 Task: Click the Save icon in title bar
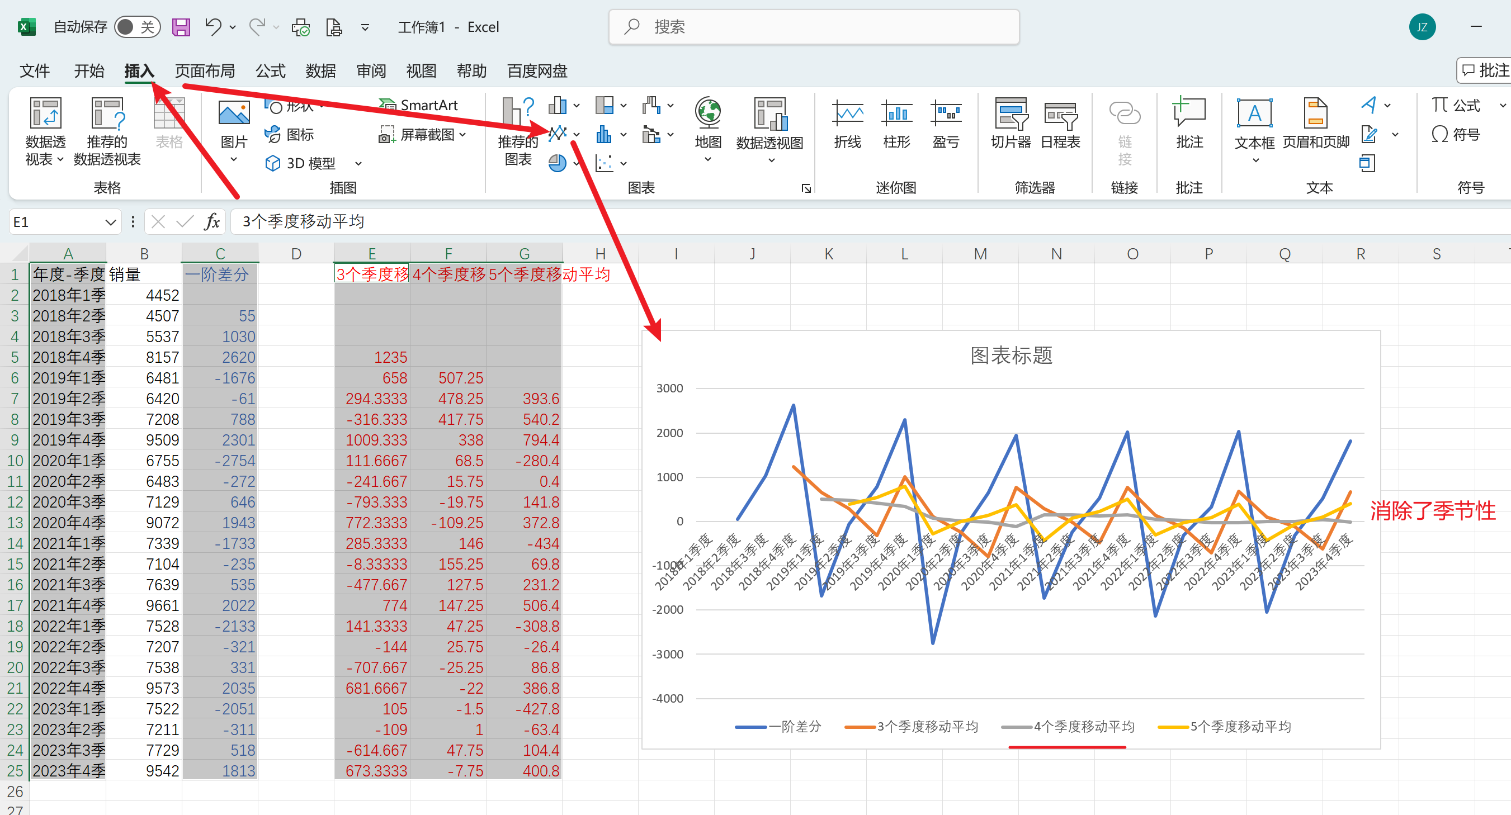point(181,27)
